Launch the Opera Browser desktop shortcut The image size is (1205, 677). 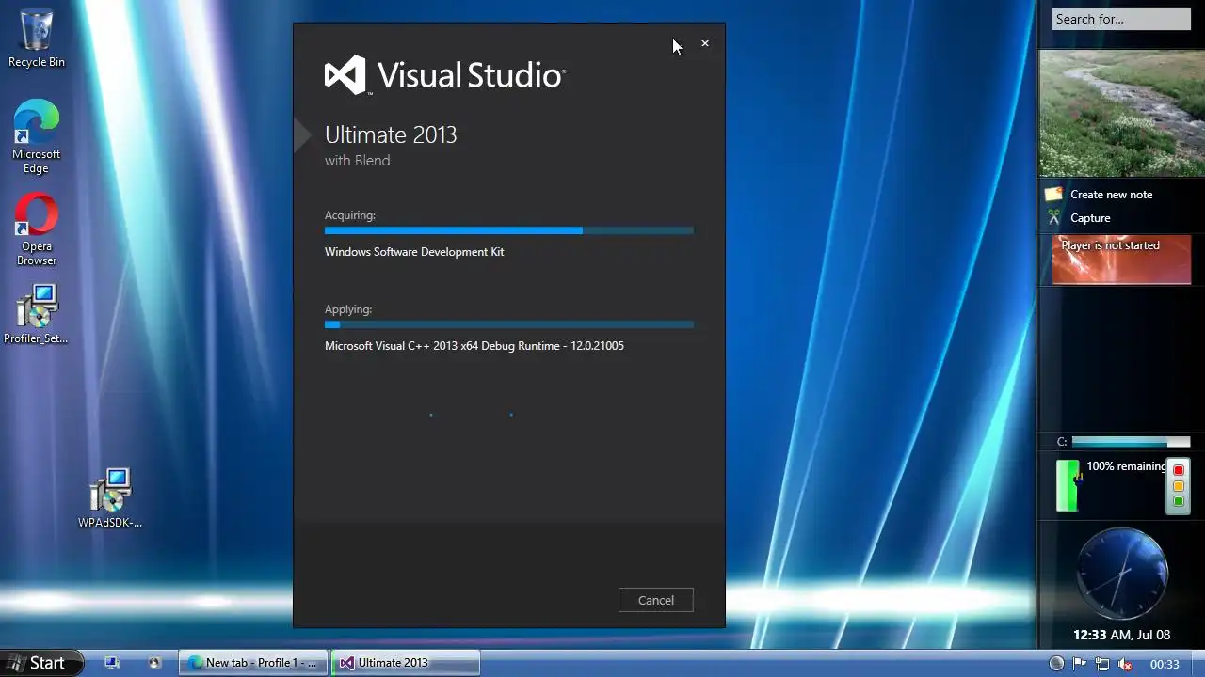[36, 229]
